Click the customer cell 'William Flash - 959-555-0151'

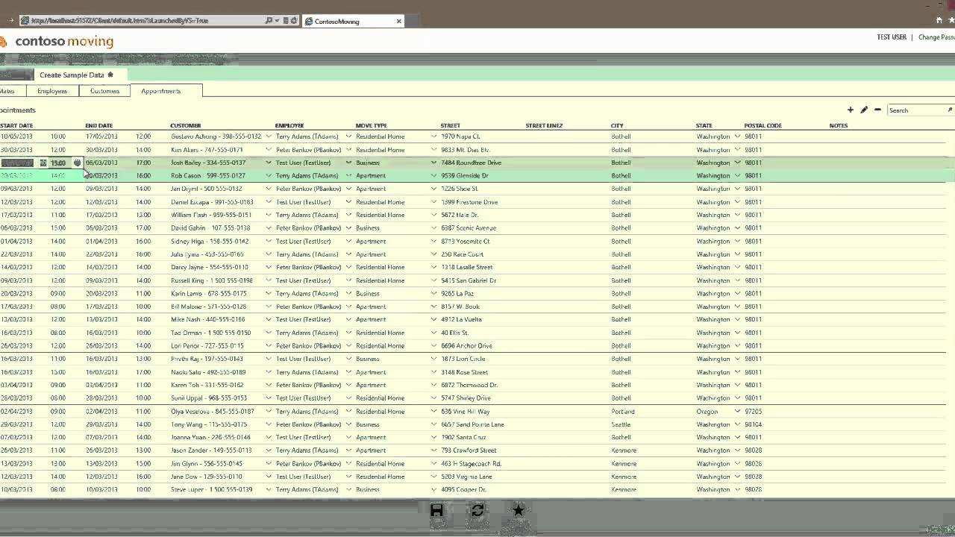click(x=211, y=215)
